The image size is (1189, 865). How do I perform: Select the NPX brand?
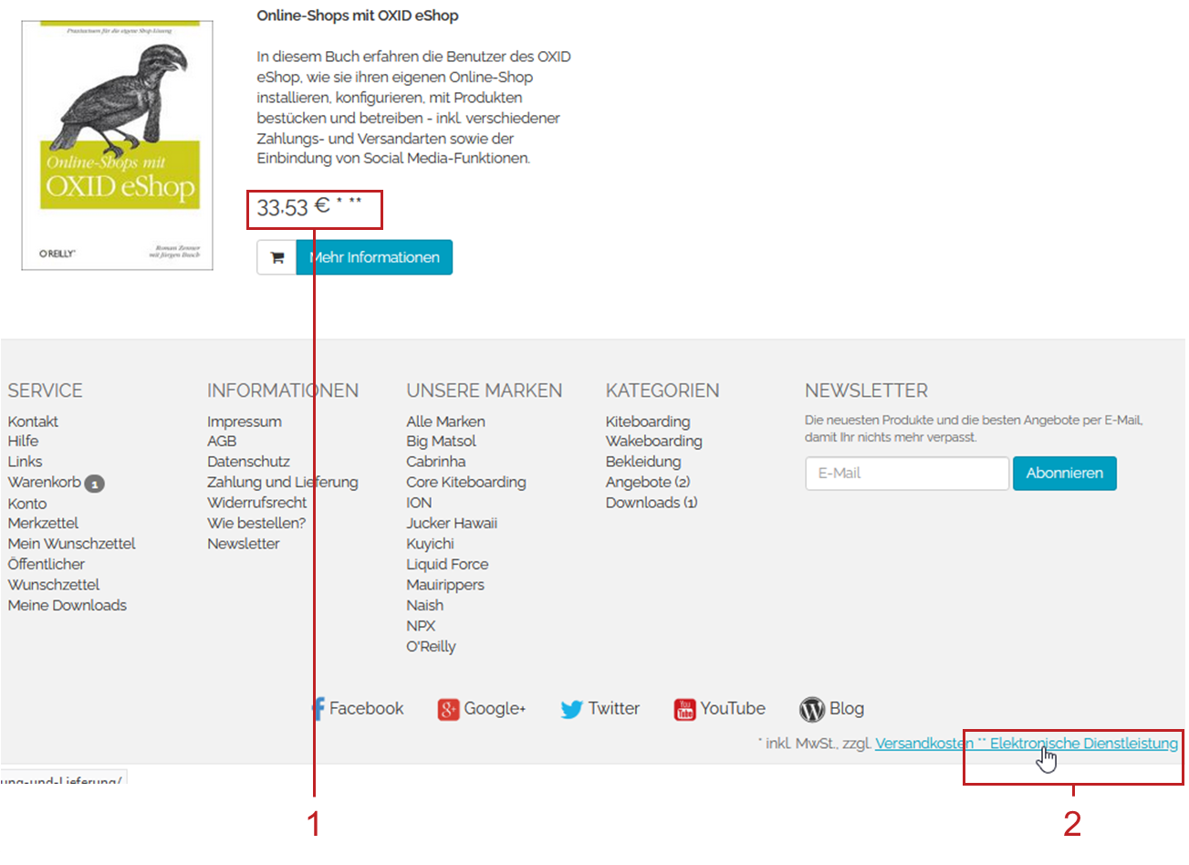pyautogui.click(x=421, y=626)
